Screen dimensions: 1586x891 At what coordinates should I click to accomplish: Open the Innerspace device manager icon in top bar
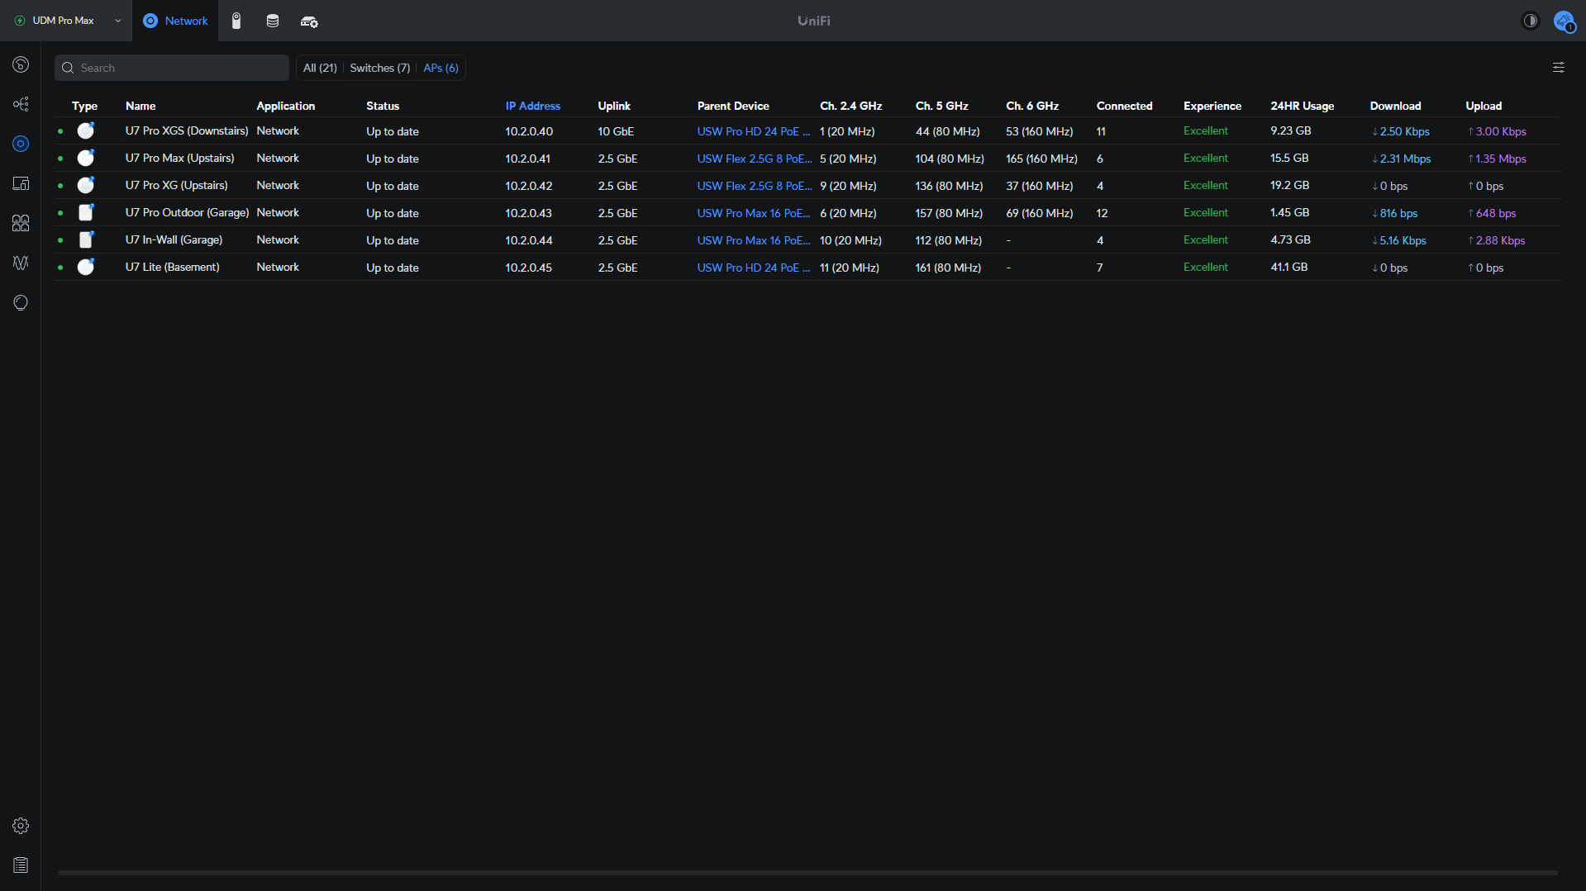click(x=309, y=21)
